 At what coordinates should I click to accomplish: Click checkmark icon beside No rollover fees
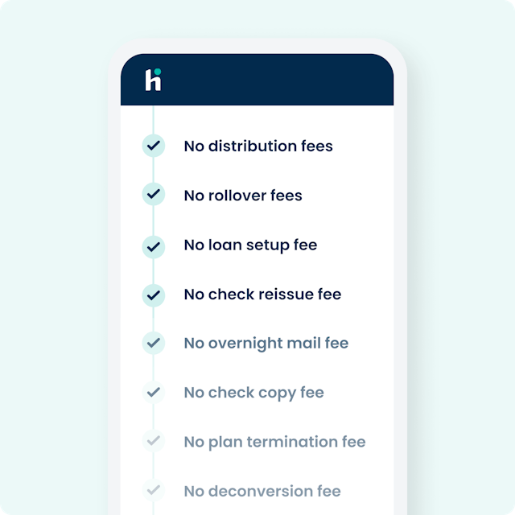[x=153, y=195]
